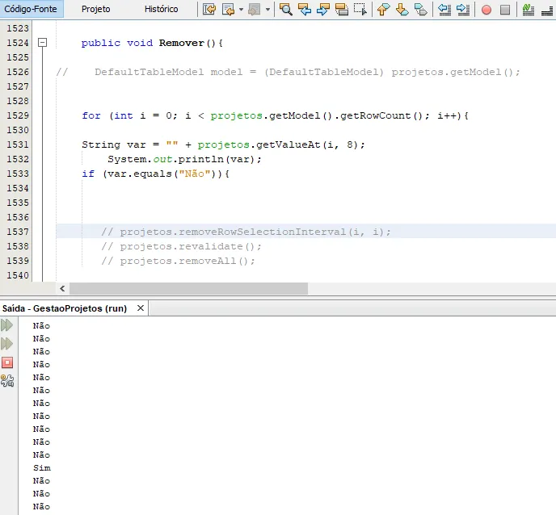Open the Projeto view tab

coord(95,10)
